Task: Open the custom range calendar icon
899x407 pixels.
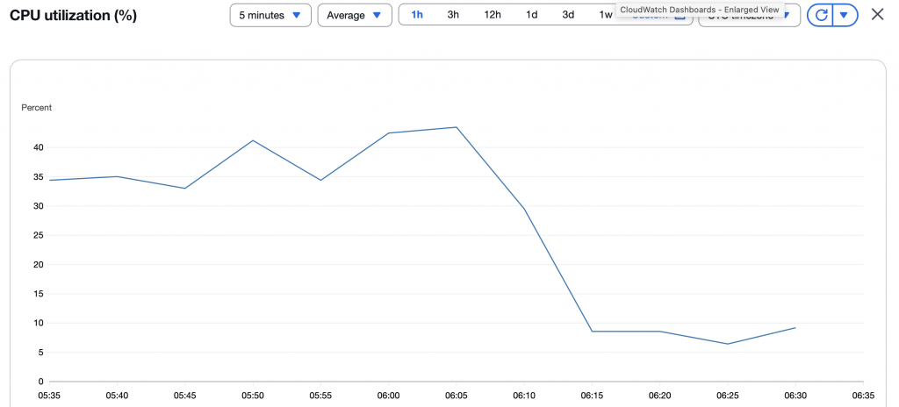Action: (680, 17)
